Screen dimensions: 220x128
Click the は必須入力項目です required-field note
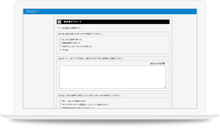(x=69, y=28)
